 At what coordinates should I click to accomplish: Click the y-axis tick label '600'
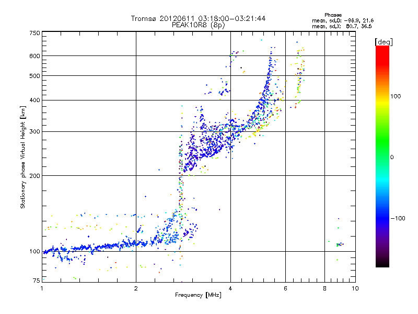click(x=34, y=56)
